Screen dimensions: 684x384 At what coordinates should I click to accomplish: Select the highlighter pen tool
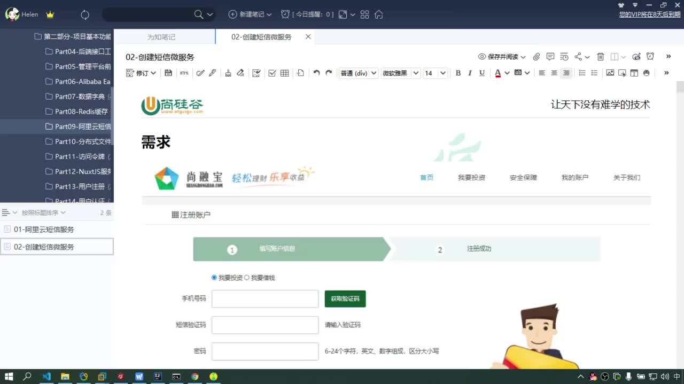tap(213, 73)
